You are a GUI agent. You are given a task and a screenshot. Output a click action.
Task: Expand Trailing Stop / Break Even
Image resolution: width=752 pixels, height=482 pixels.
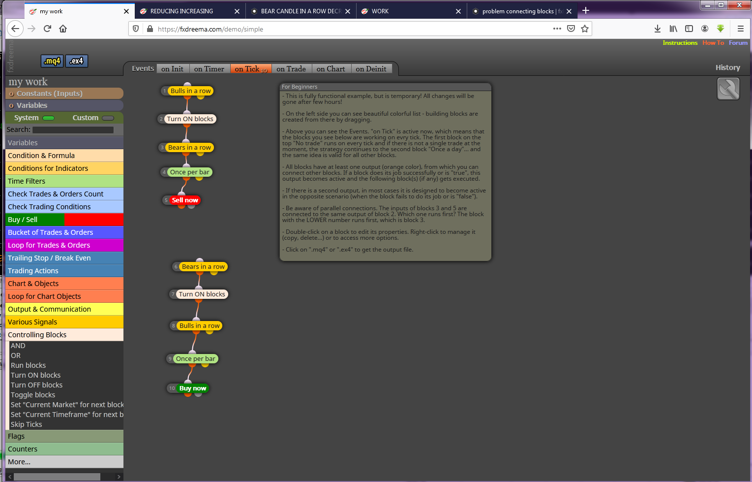[64, 258]
